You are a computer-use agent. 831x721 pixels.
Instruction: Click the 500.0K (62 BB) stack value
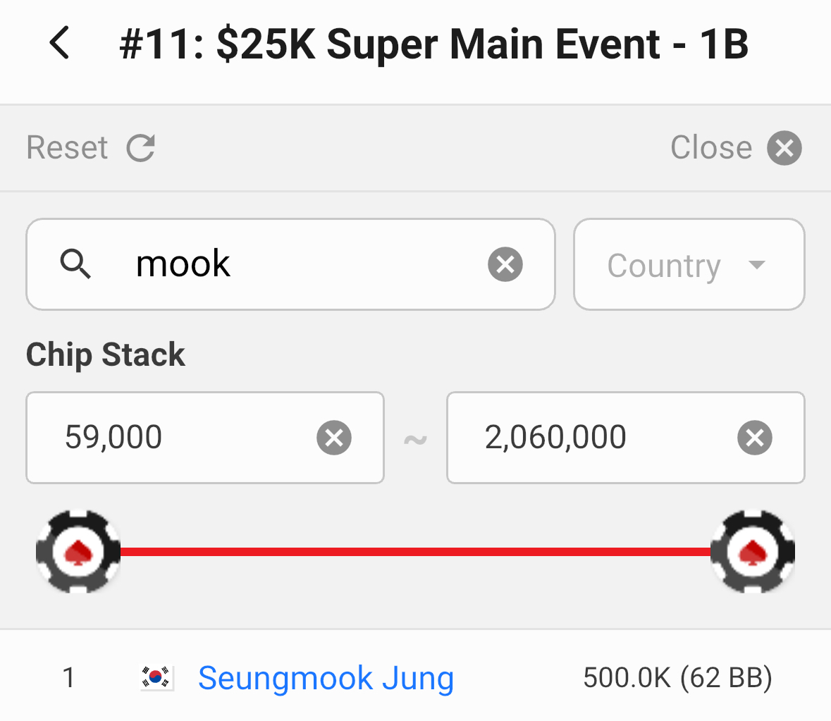point(677,678)
